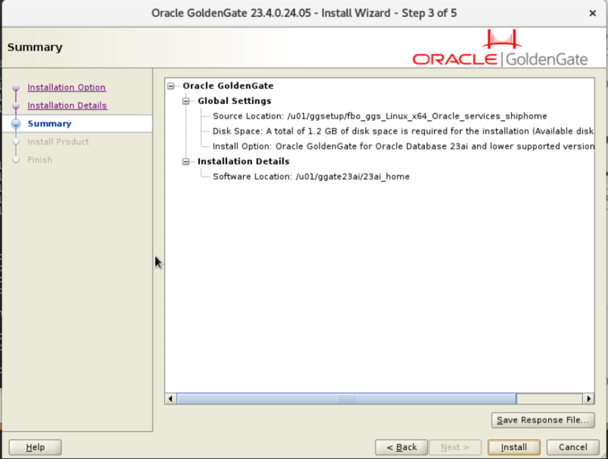Close the Install Wizard window

click(x=592, y=13)
